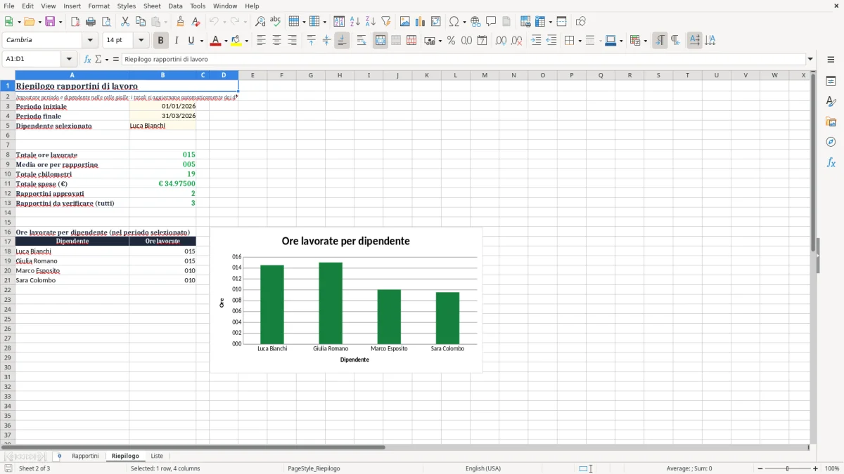844x474 pixels.
Task: Open the Styles menu
Action: click(x=127, y=6)
